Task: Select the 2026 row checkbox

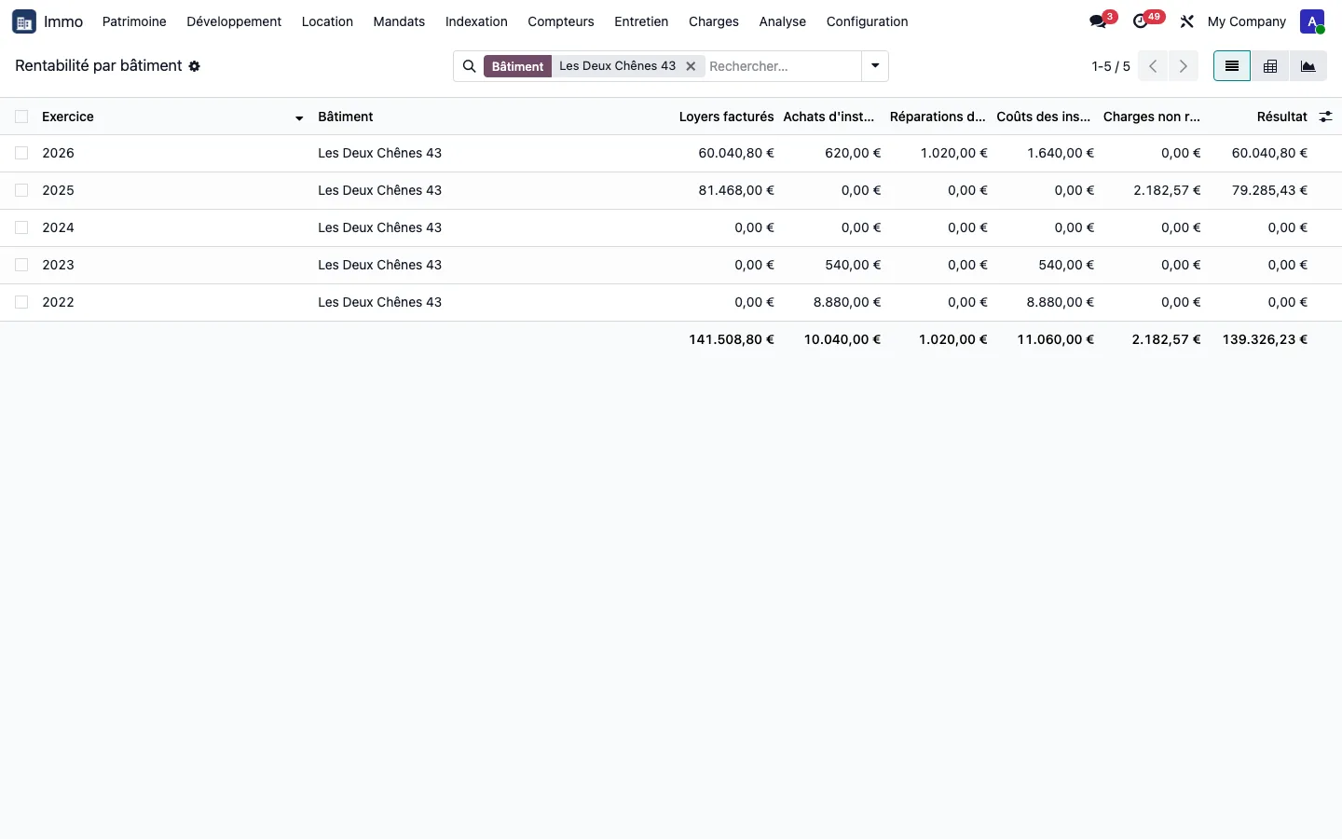Action: (21, 153)
